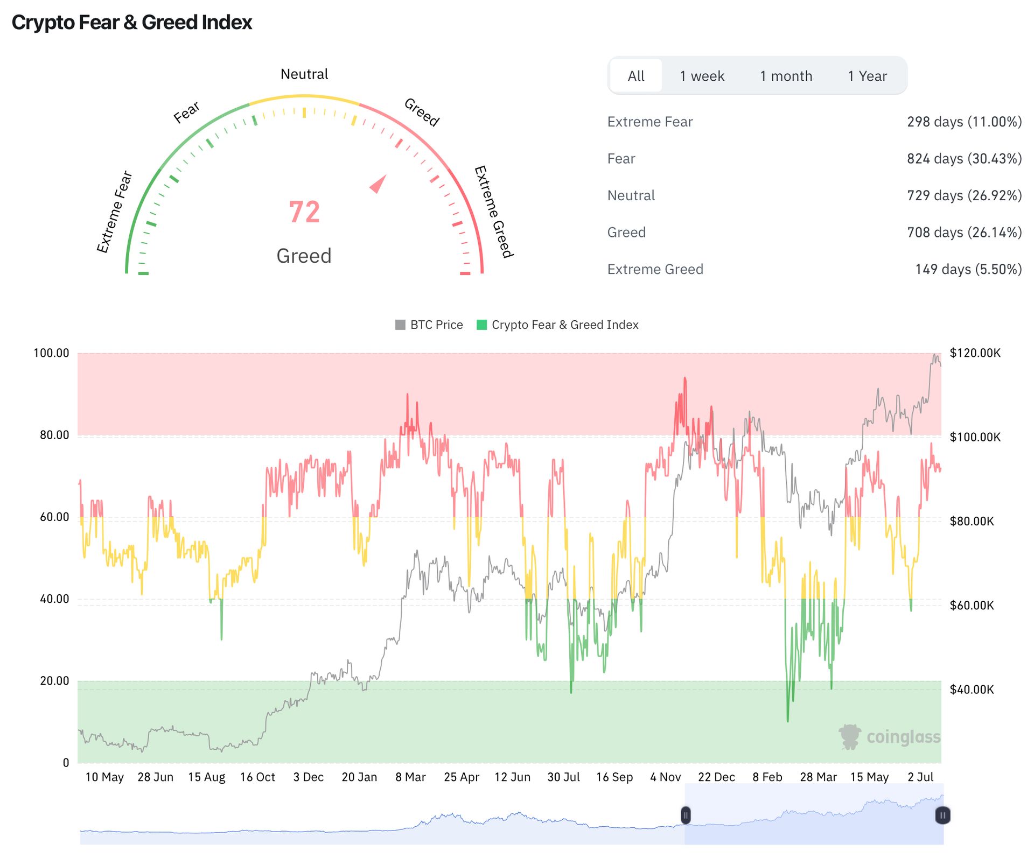The height and width of the screenshot is (858, 1034).
Task: Click the Neutral 729 days statistic
Action: pyautogui.click(x=963, y=195)
